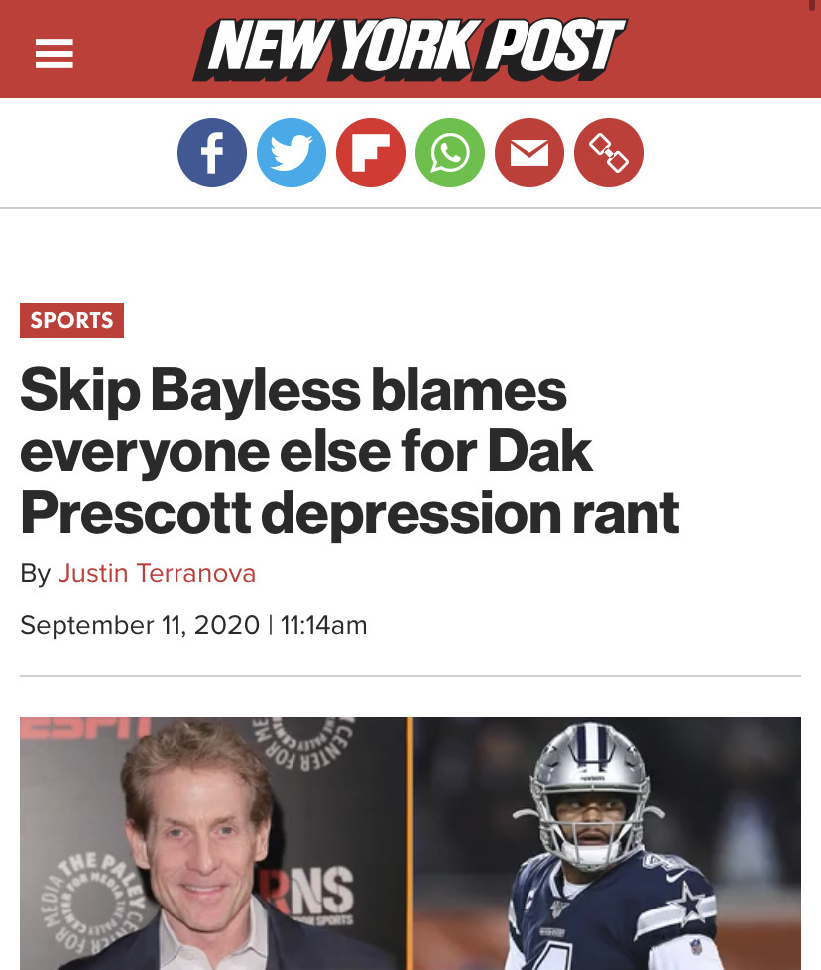Screen dimensions: 821x970
Task: Select the Skip Bayless headline text
Action: (x=349, y=450)
